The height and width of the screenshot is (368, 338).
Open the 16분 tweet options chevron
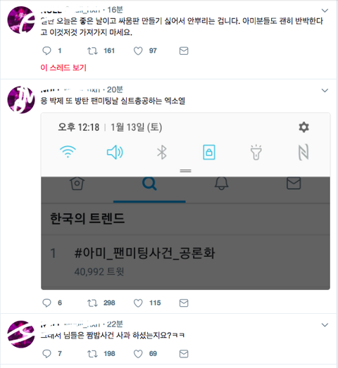[x=325, y=11]
